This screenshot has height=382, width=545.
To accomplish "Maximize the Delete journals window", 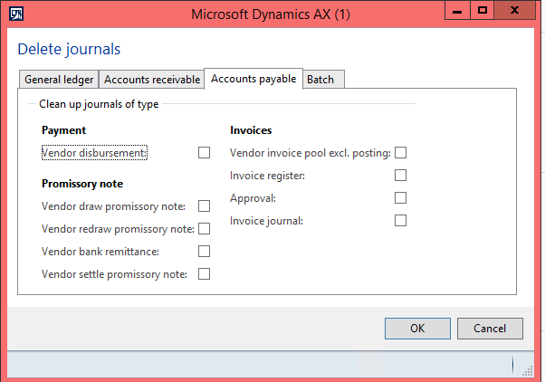I will (483, 11).
